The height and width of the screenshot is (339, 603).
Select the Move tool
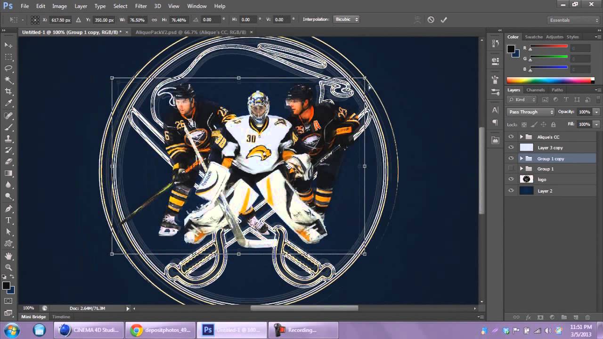pyautogui.click(x=8, y=45)
